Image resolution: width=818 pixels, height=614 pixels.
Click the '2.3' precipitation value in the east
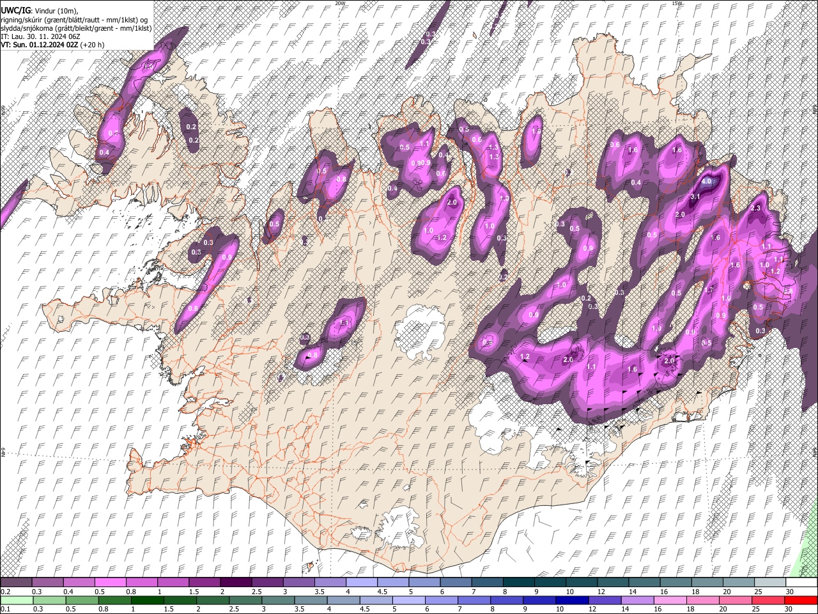(x=755, y=209)
